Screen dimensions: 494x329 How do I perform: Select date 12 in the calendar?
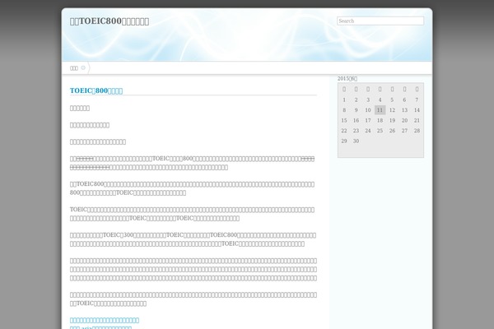pos(392,110)
